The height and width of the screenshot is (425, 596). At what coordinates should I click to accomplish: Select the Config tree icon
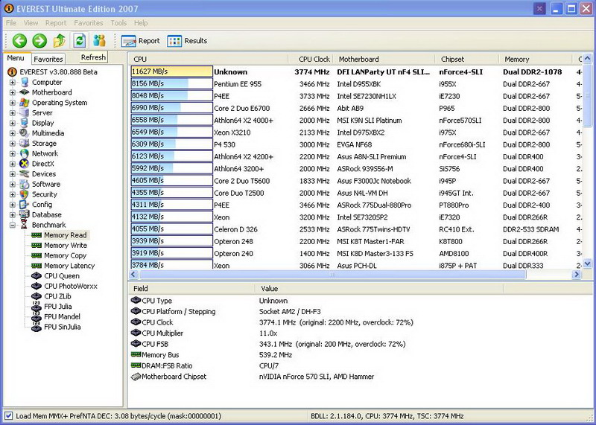click(x=25, y=205)
